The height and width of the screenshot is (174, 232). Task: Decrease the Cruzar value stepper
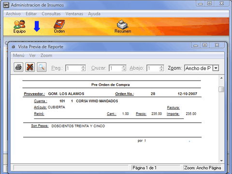[124, 70]
